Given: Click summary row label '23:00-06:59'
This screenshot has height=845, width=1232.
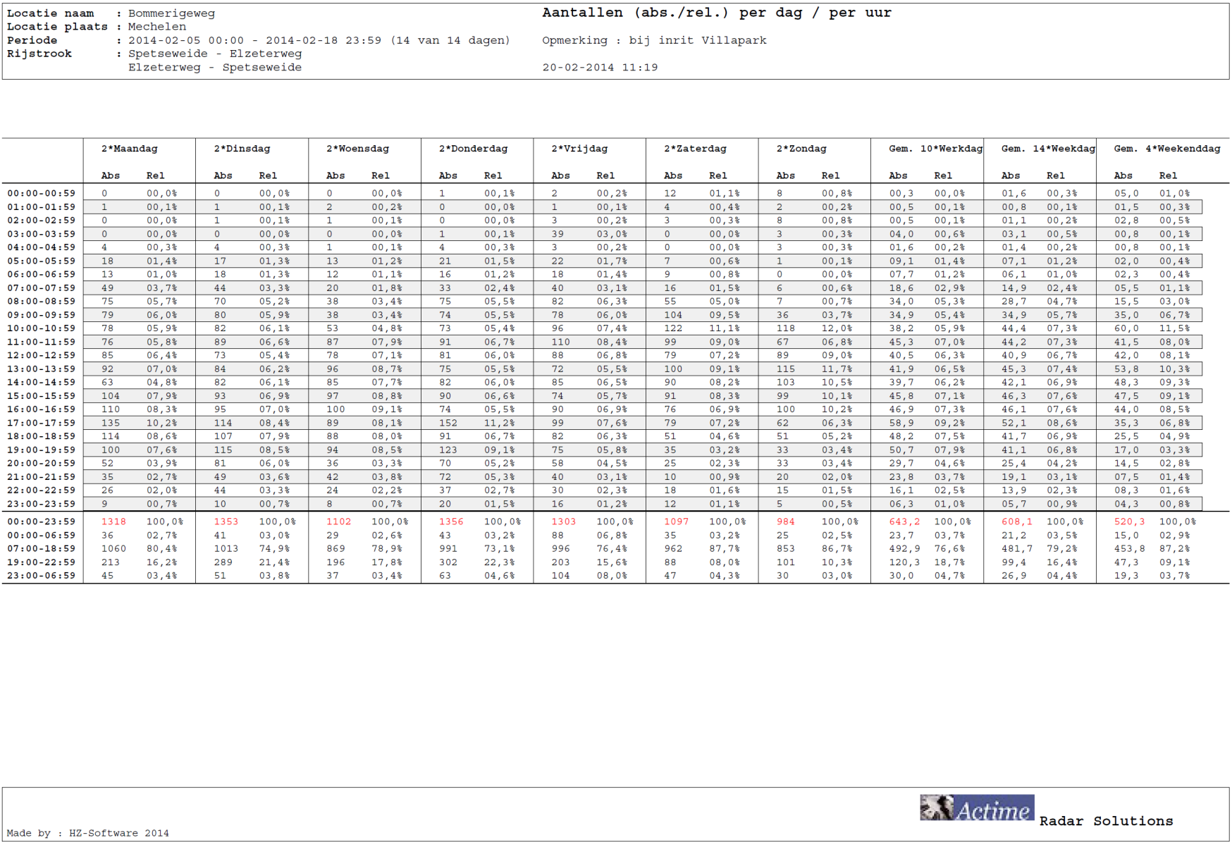Looking at the screenshot, I should point(41,576).
